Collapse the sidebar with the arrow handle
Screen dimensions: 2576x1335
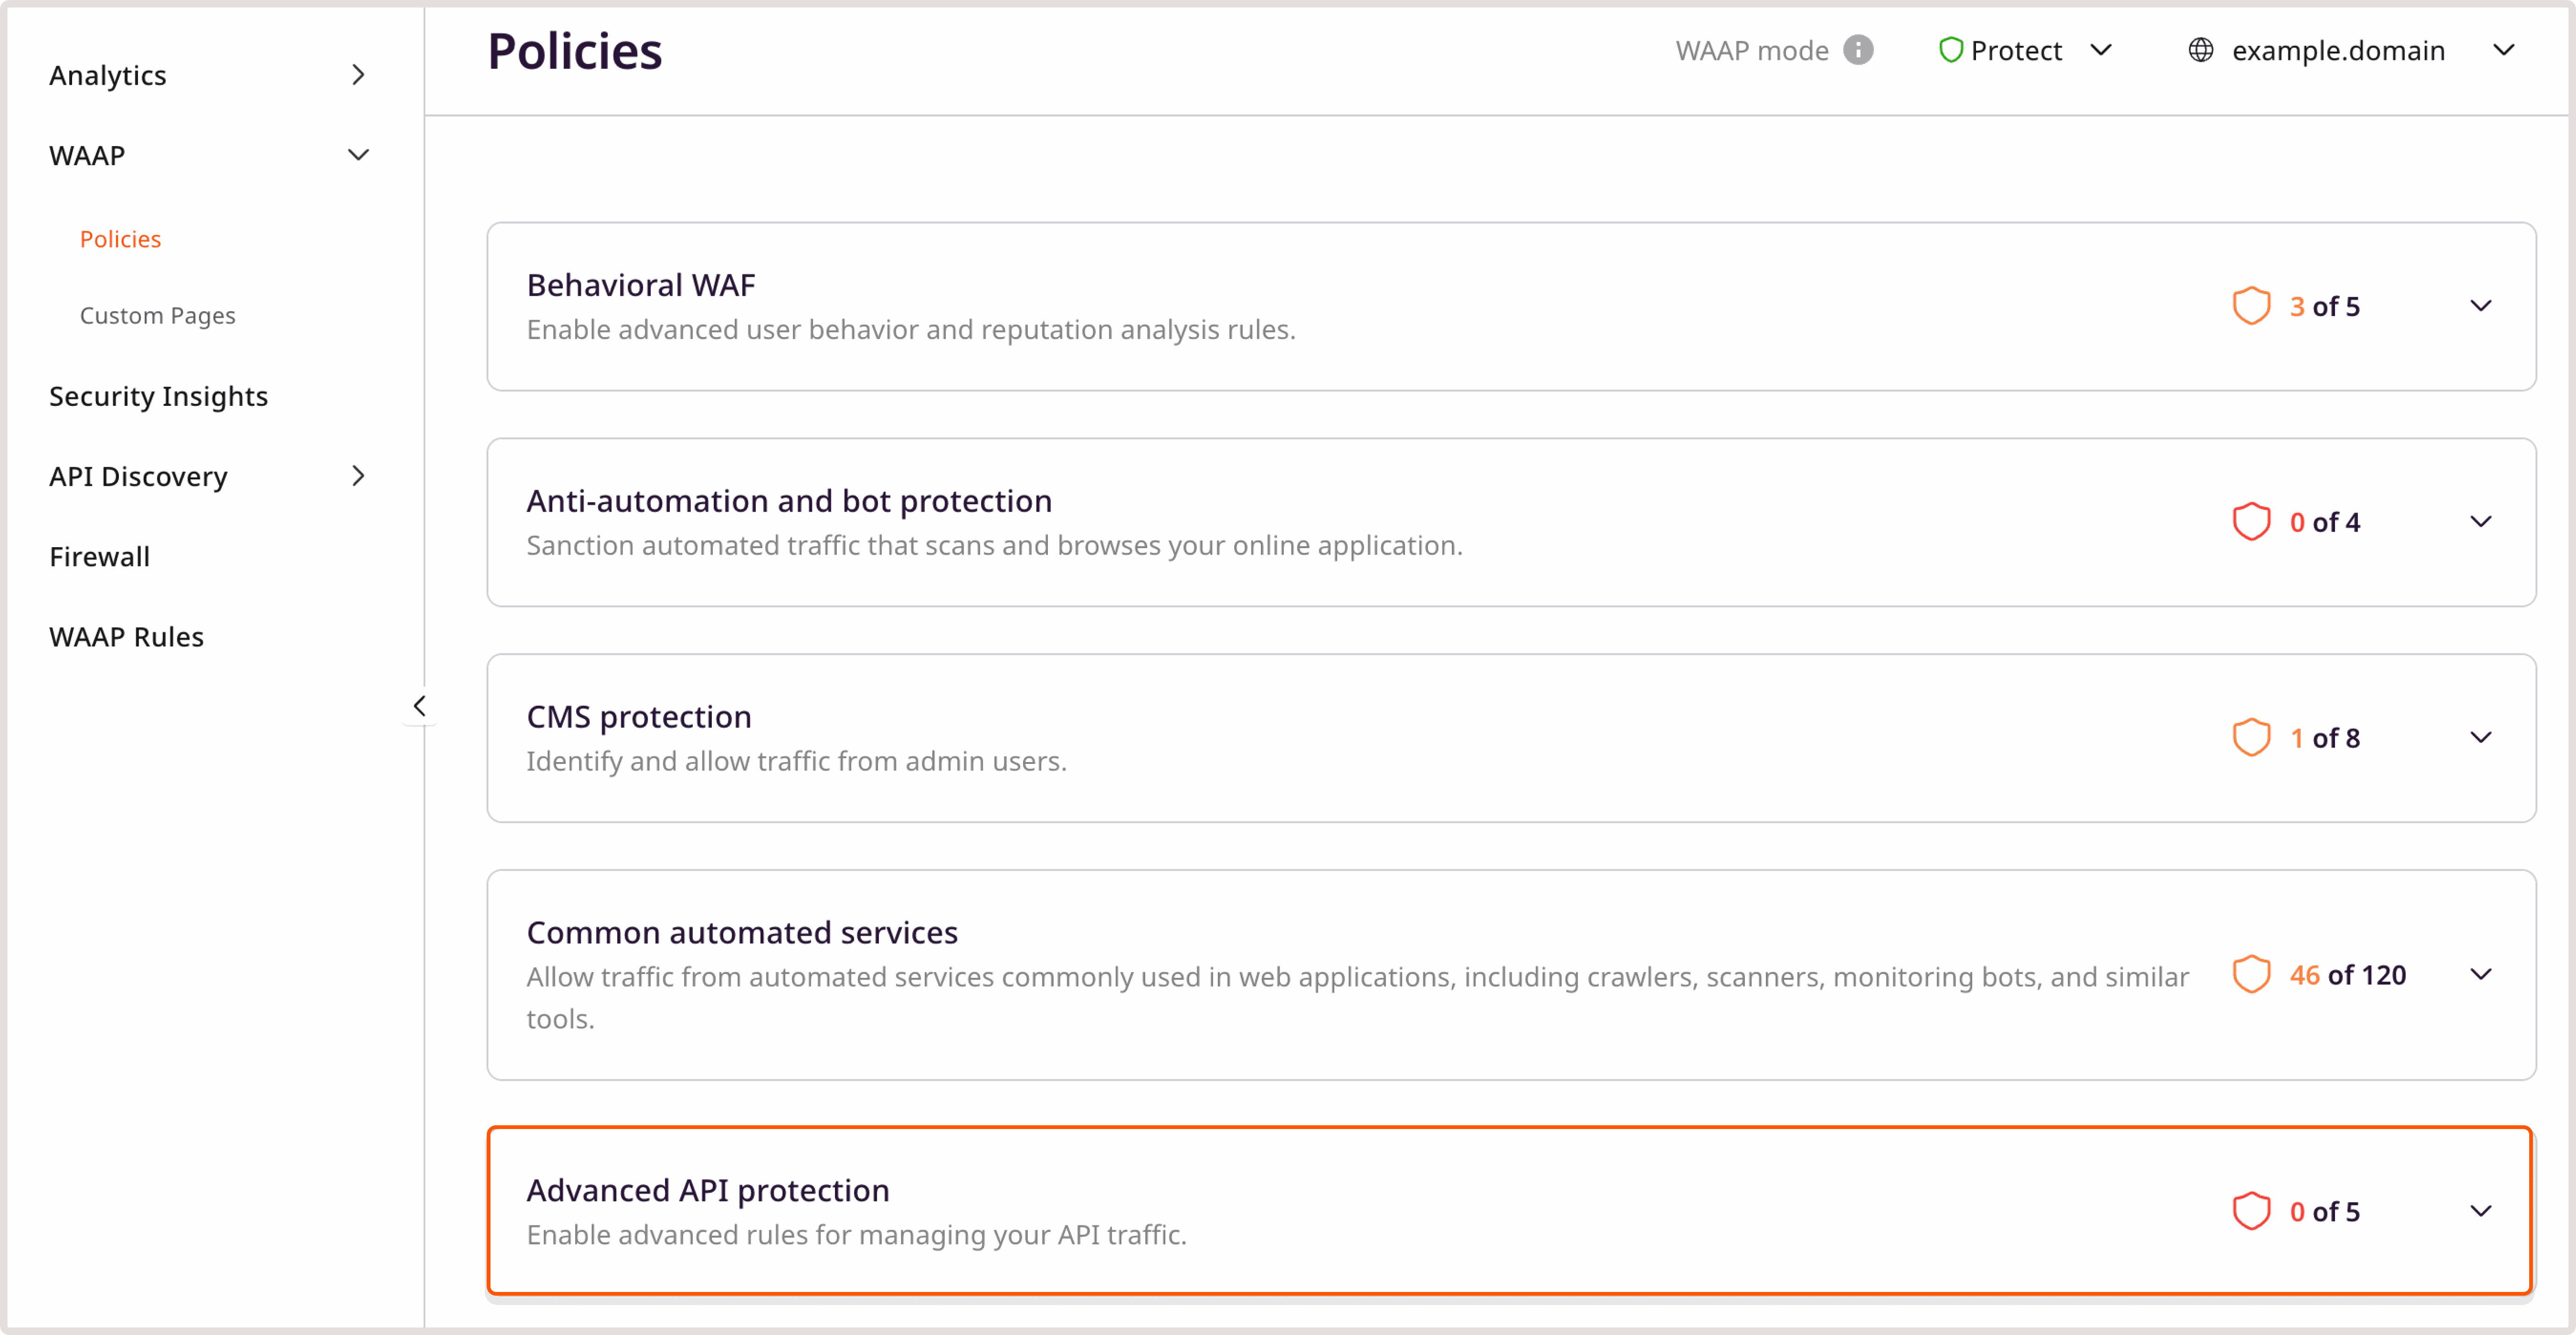(420, 706)
